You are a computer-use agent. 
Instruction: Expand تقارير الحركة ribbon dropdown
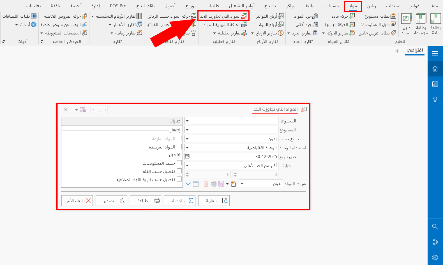[x=323, y=33]
